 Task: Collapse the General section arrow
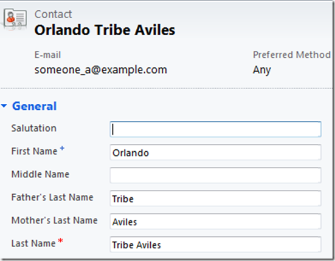tap(4, 106)
